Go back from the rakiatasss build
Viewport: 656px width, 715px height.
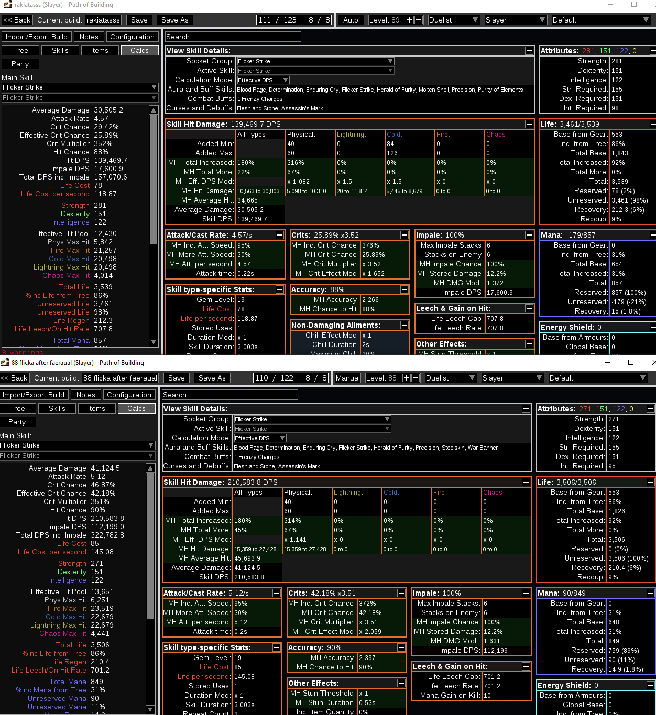coord(17,20)
